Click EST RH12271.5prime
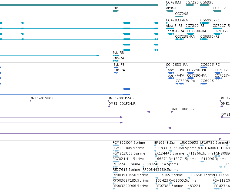Screen dimensions: 230x190 (182, 159)
